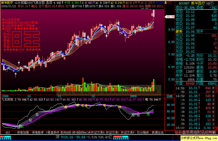218x141 pixels.
Task: Open the 很准加强 indicator tab
Action: point(23,133)
